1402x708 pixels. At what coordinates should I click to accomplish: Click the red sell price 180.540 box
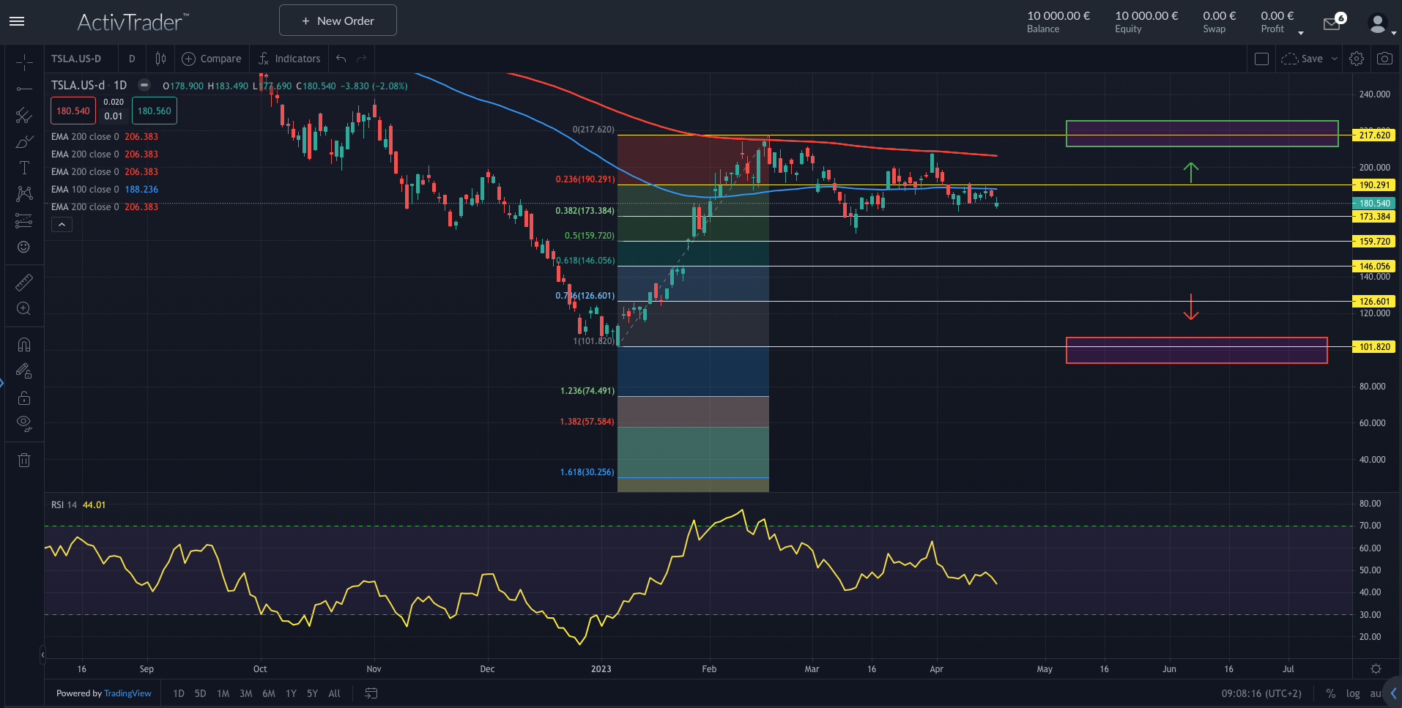pos(73,111)
